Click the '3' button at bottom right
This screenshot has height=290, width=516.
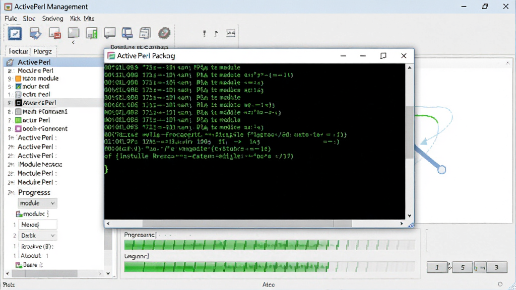tap(496, 267)
